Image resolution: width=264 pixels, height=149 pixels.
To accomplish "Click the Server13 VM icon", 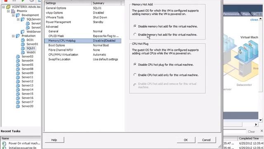I will click(18, 86).
